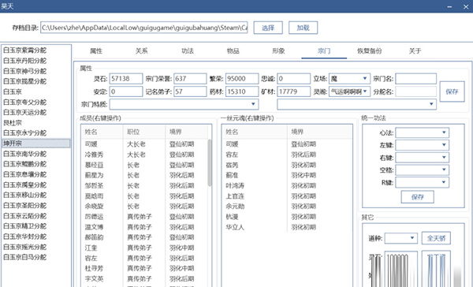This screenshot has height=287, width=473.
Task: Select 白玉京天运分舵 in the sect list
Action: click(36, 112)
